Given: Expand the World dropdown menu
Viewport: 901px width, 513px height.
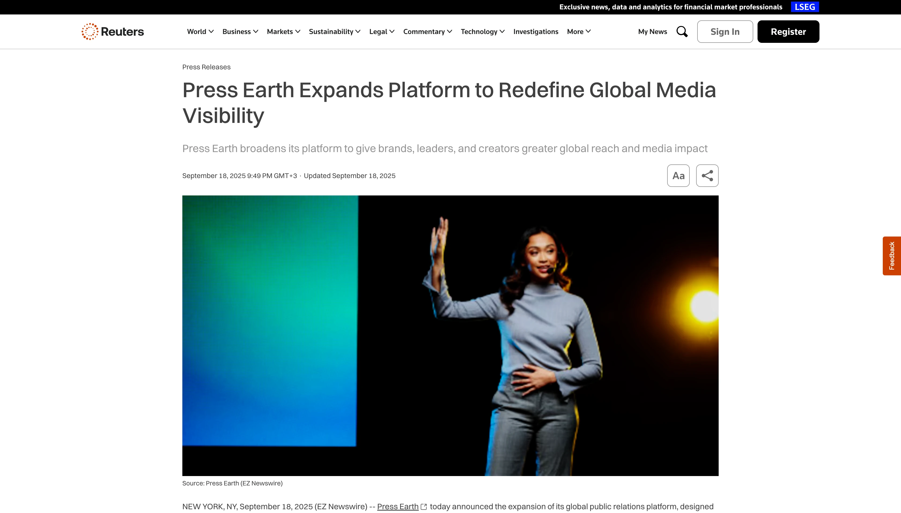Looking at the screenshot, I should 200,32.
